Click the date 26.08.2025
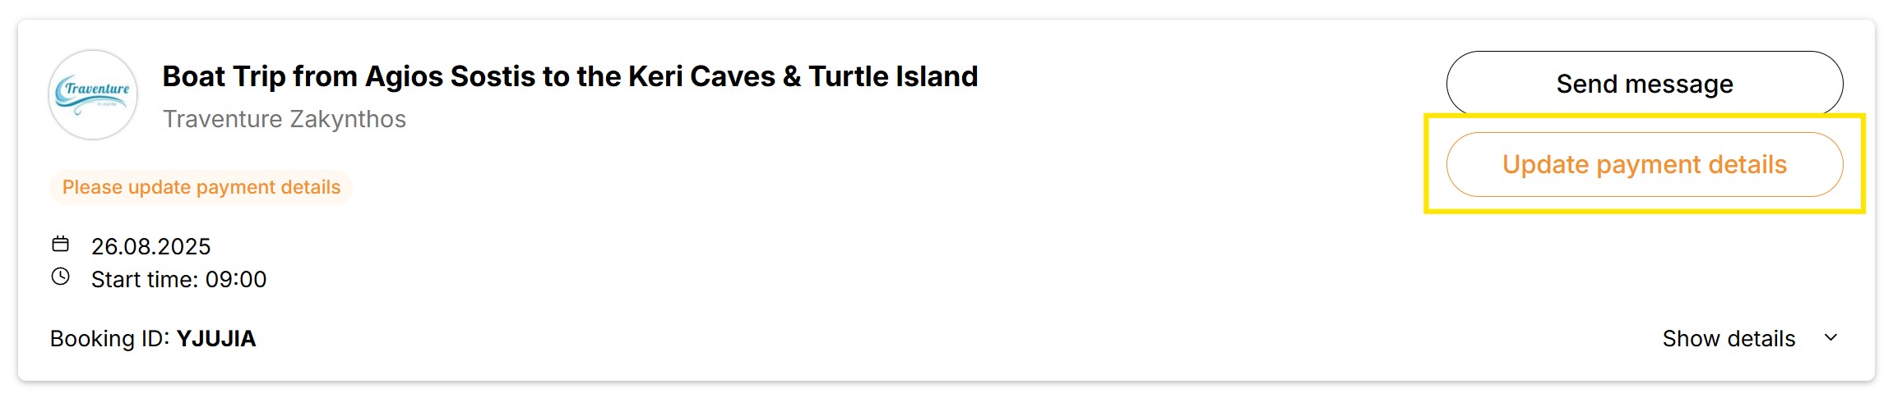Viewport: 1893px width, 398px height. 150,246
